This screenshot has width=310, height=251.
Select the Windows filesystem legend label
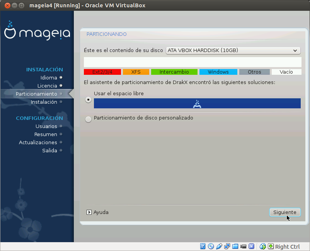tap(218, 72)
